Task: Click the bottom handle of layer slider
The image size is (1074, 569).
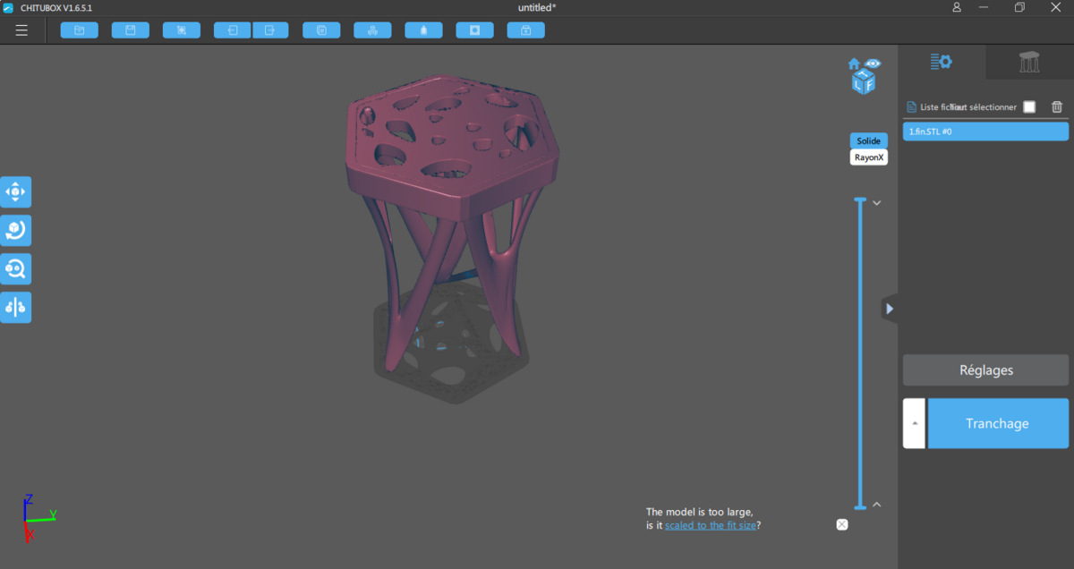Action: click(860, 507)
